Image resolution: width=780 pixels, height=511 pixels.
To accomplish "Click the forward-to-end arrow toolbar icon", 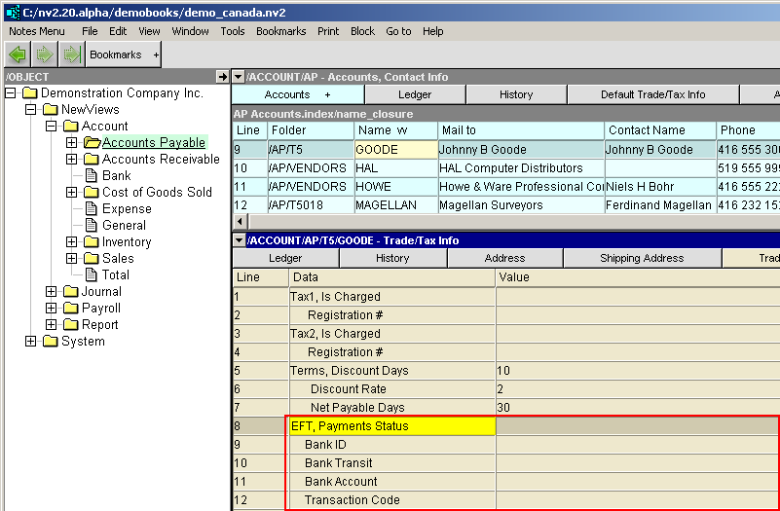I will coord(70,55).
